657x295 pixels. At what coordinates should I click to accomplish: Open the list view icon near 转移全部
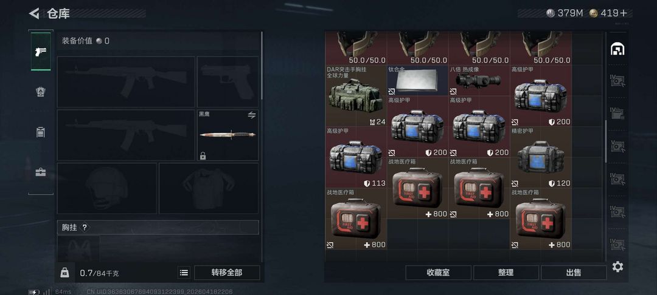coord(184,273)
